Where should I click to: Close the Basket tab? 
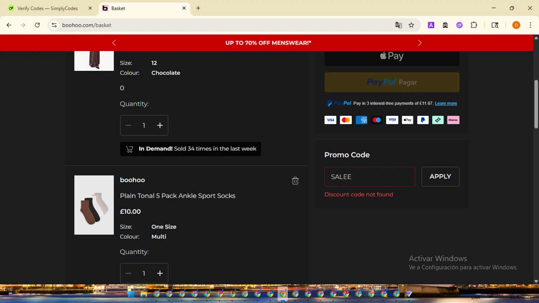[x=184, y=8]
